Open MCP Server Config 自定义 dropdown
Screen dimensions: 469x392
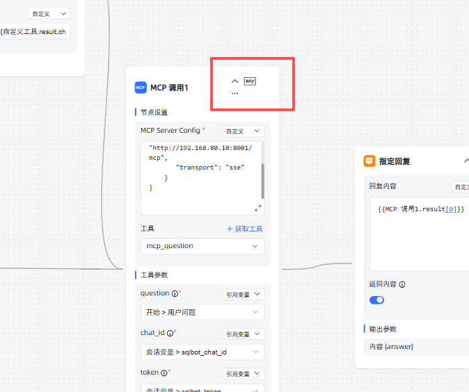pos(243,131)
